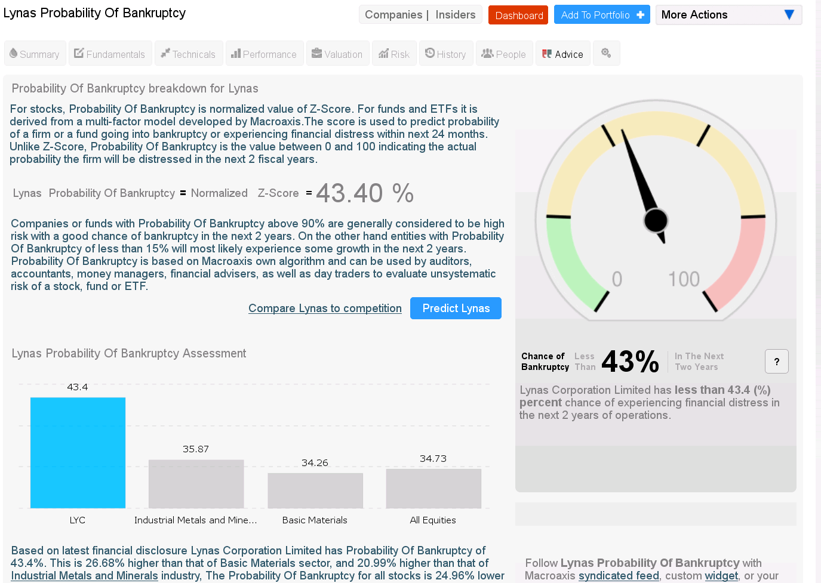Open the syndicated feed link
Image resolution: width=821 pixels, height=583 pixels.
click(x=619, y=576)
